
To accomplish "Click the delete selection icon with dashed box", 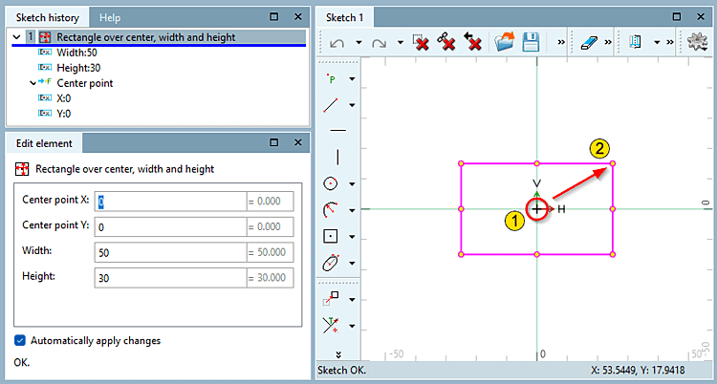I will 421,42.
